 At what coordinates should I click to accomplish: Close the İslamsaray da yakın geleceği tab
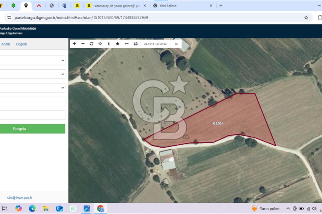click(145, 5)
